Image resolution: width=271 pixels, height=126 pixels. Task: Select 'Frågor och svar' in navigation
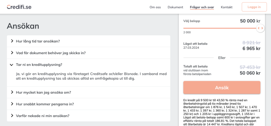202,7
